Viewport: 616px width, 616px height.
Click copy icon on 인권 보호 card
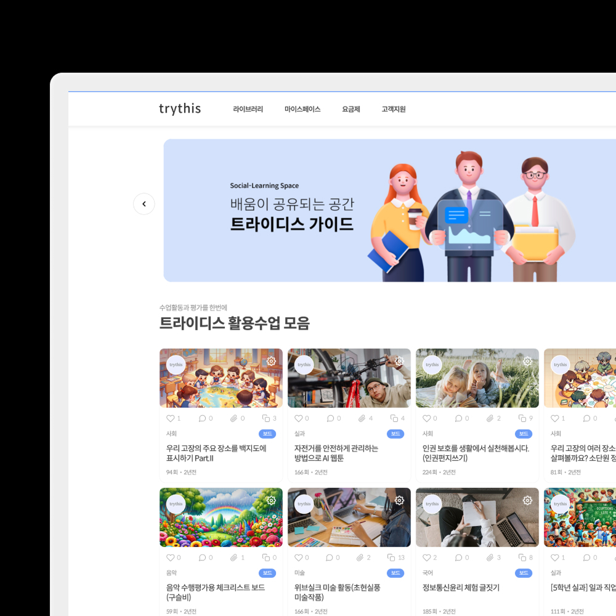[x=522, y=418]
